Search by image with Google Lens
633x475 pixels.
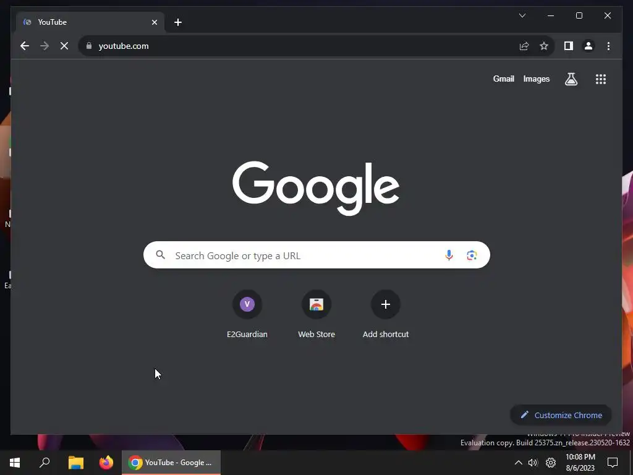(x=472, y=255)
